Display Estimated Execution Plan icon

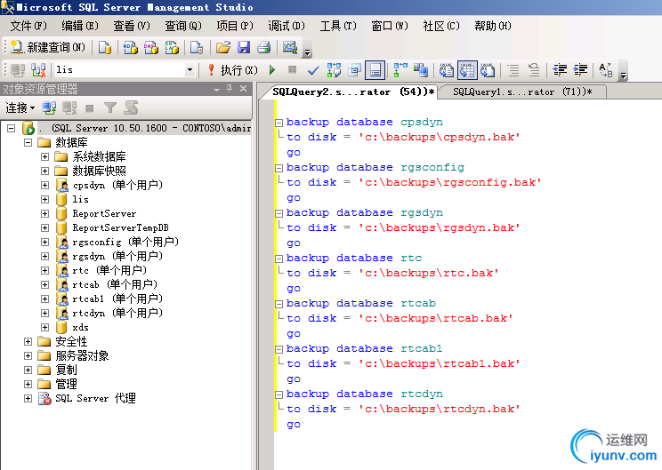[334, 70]
